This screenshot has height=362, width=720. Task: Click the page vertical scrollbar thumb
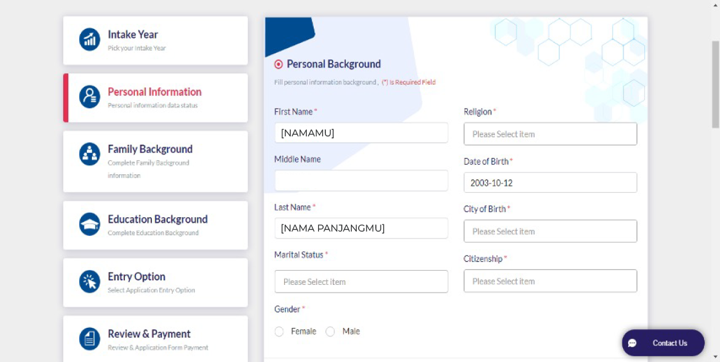point(715,84)
